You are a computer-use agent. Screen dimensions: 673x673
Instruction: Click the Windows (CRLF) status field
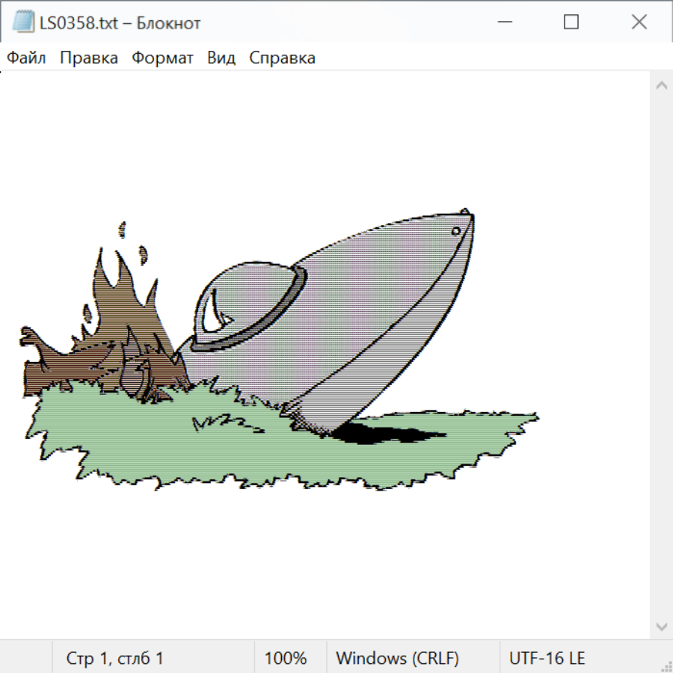pyautogui.click(x=397, y=658)
